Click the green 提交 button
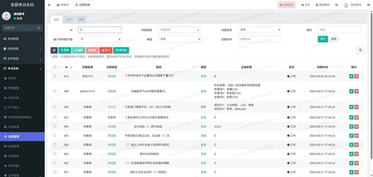Screen dimensions: 373x177 323,39
